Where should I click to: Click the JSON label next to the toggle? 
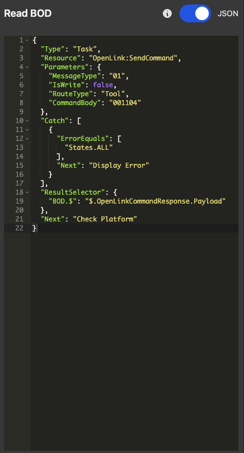coord(228,13)
